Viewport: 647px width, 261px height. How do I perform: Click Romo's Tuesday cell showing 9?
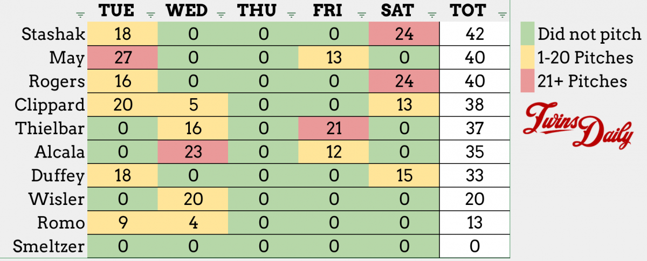click(x=122, y=223)
